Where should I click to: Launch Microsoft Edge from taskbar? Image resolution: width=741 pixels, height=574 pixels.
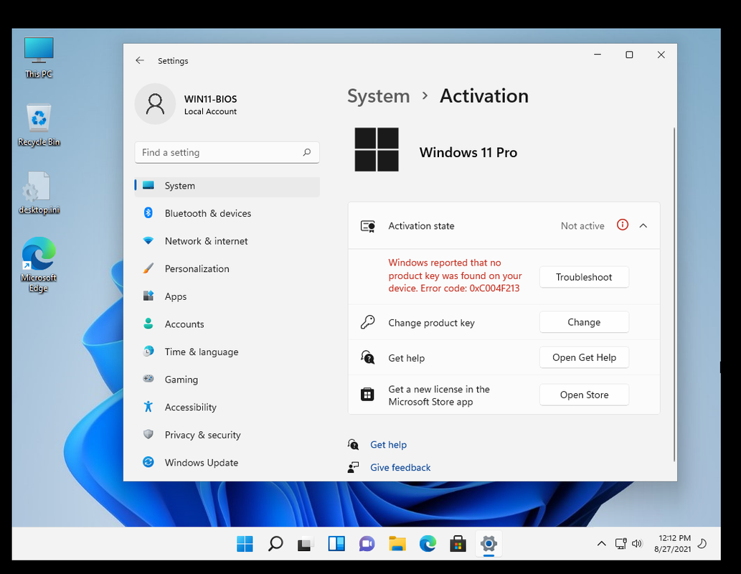click(x=428, y=544)
